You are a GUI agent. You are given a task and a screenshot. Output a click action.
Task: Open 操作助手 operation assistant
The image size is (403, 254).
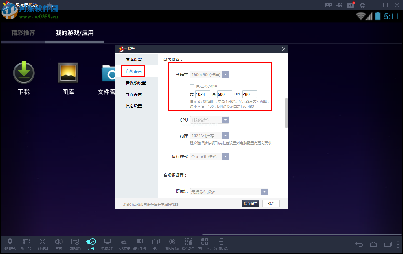click(x=188, y=244)
